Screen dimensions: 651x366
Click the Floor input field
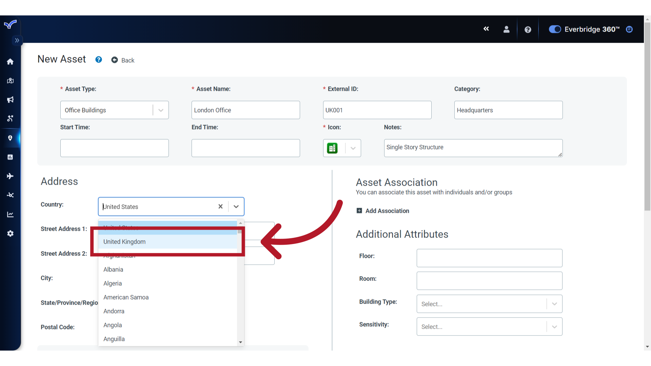click(489, 258)
